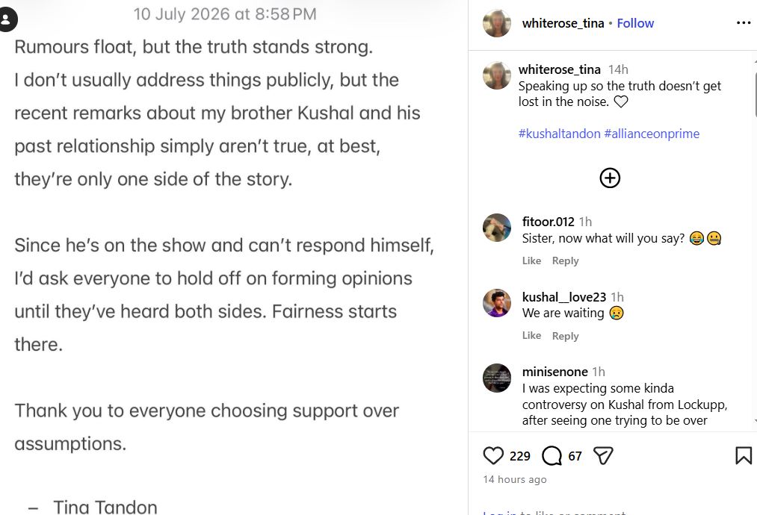
Task: Load more comments with plus circle
Action: [610, 178]
